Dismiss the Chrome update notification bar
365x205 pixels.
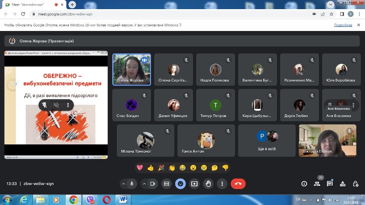click(x=359, y=25)
